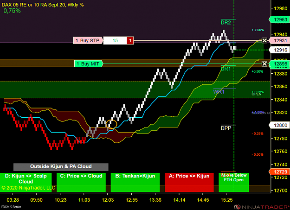Click the B: Tenkan>Kijun indicator panel
This screenshot has width=290, height=210.
pos(135,182)
